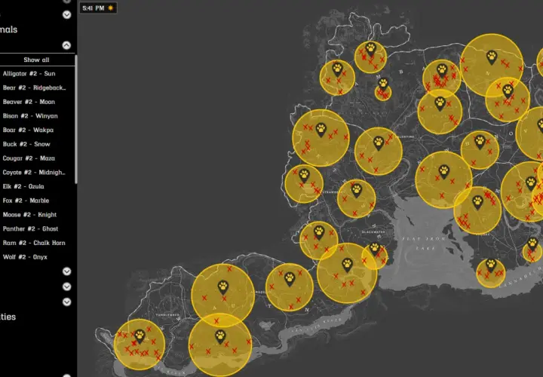Click the paw marker above the smallest northern circle
The image size is (543, 377).
tap(382, 84)
